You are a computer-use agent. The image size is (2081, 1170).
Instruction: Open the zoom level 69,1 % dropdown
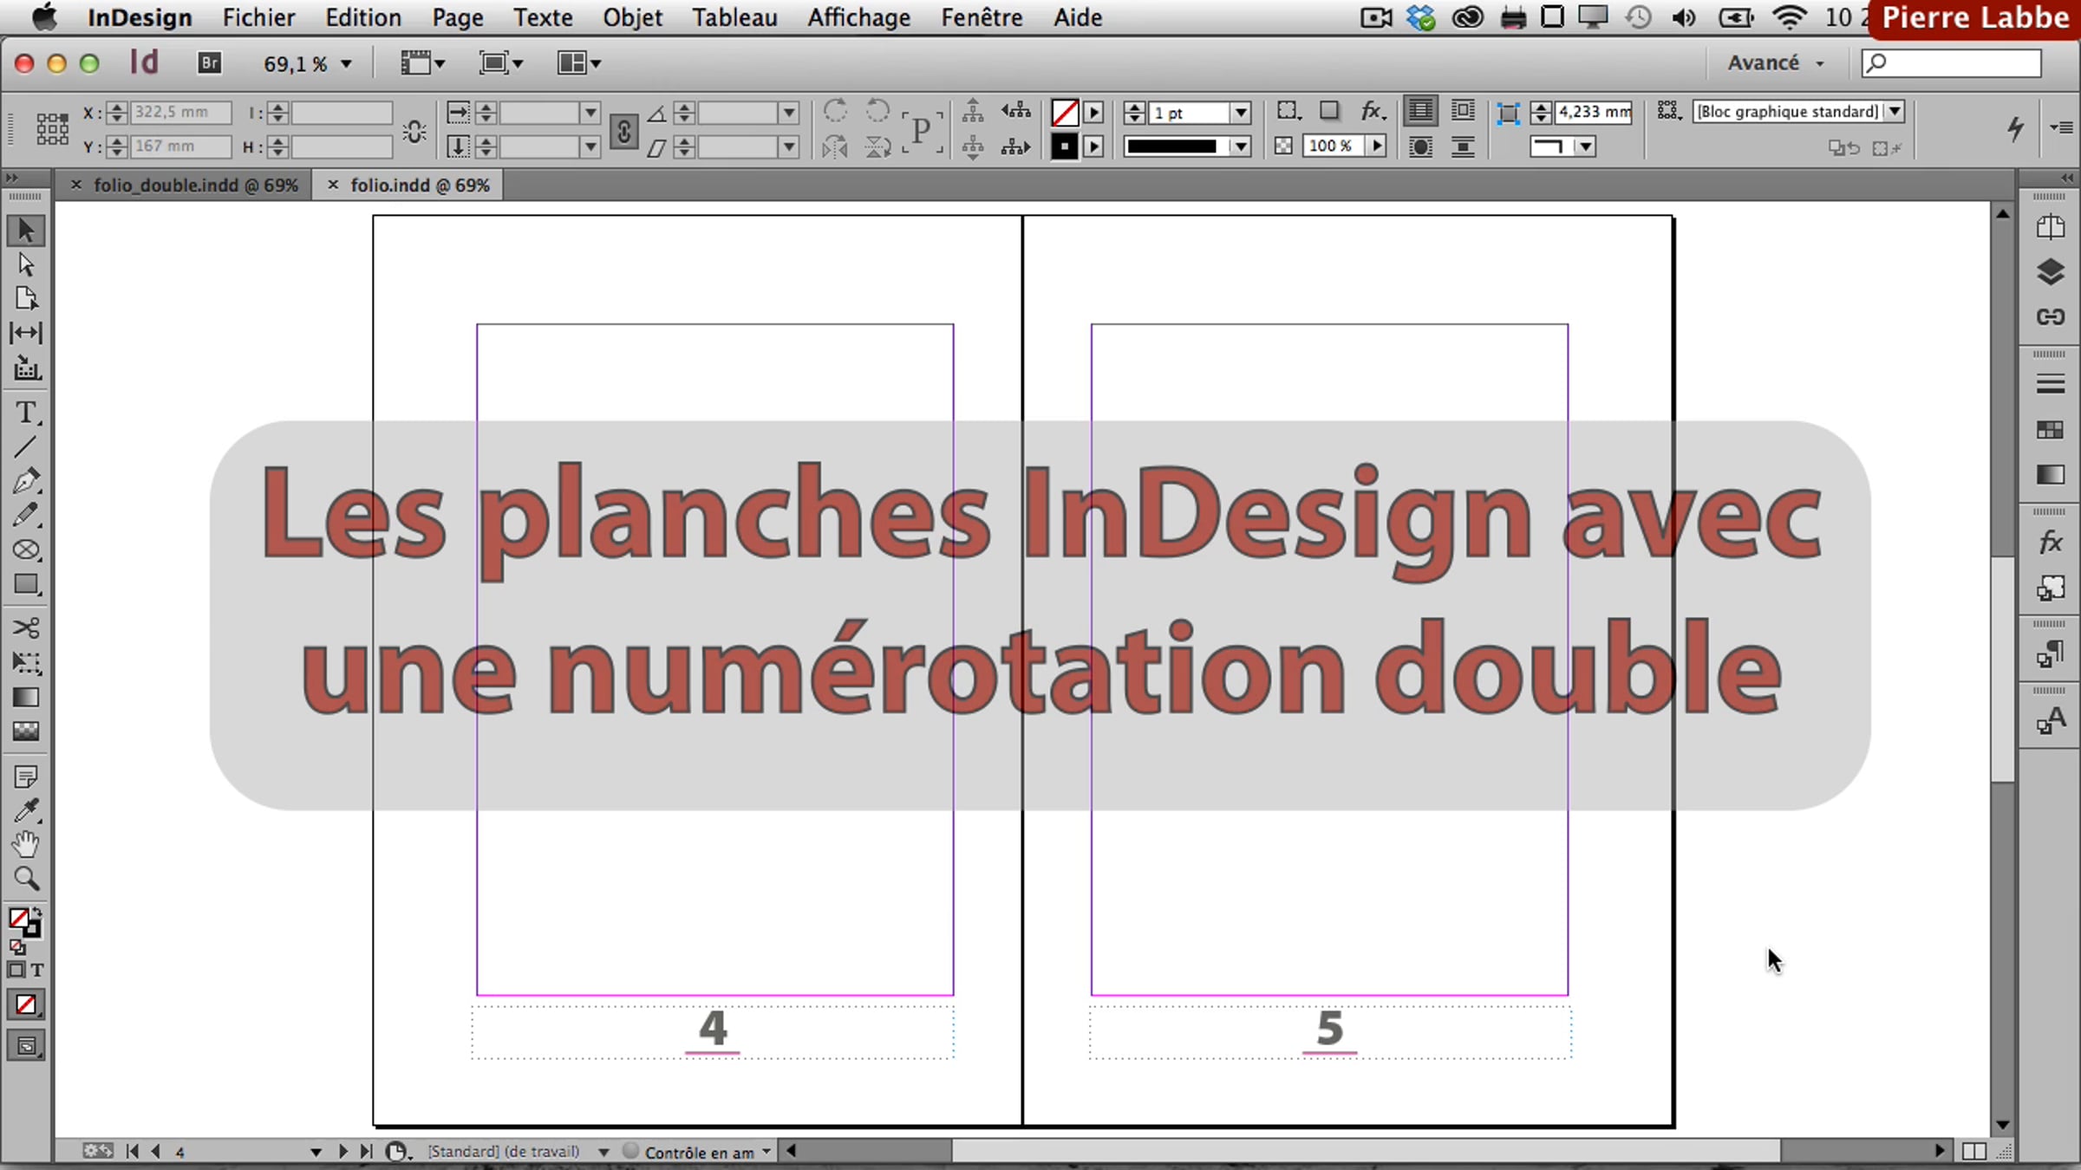[x=308, y=63]
